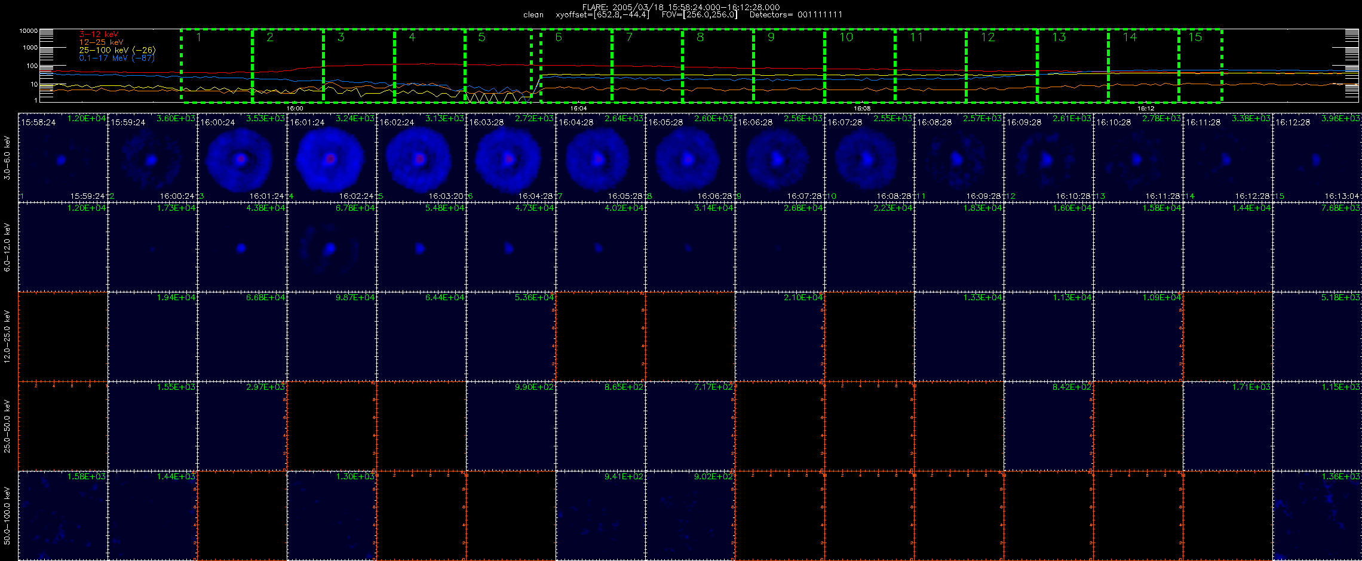Screen dimensions: 1362x561
Task: Select interval 11 on the light curve
Action: (x=931, y=66)
